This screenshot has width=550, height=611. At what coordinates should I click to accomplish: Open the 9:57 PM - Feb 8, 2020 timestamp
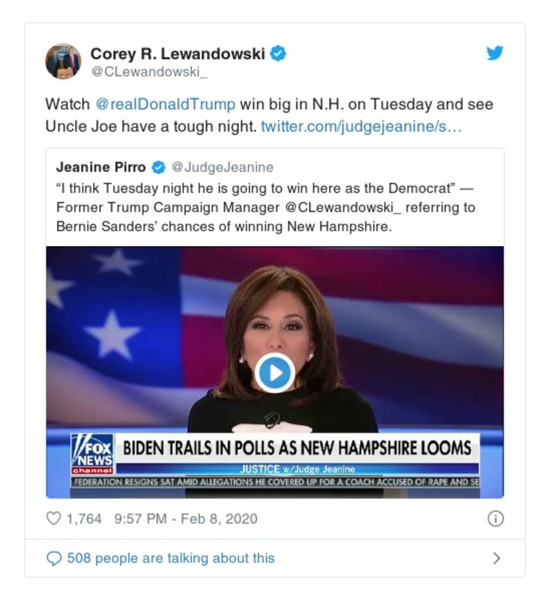[x=186, y=519]
